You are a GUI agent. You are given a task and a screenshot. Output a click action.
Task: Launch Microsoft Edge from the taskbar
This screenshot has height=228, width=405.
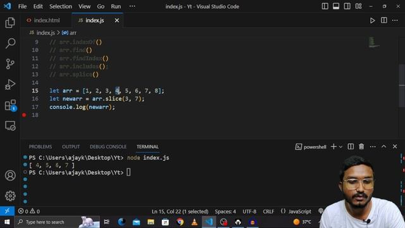point(121,222)
